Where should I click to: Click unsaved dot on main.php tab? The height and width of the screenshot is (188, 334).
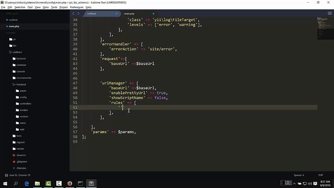(153, 14)
